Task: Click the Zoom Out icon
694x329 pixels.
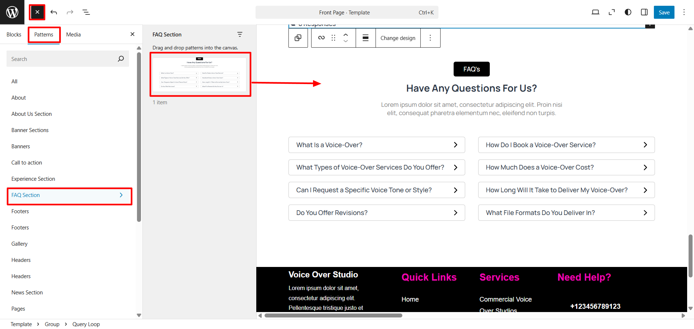Action: click(x=612, y=12)
